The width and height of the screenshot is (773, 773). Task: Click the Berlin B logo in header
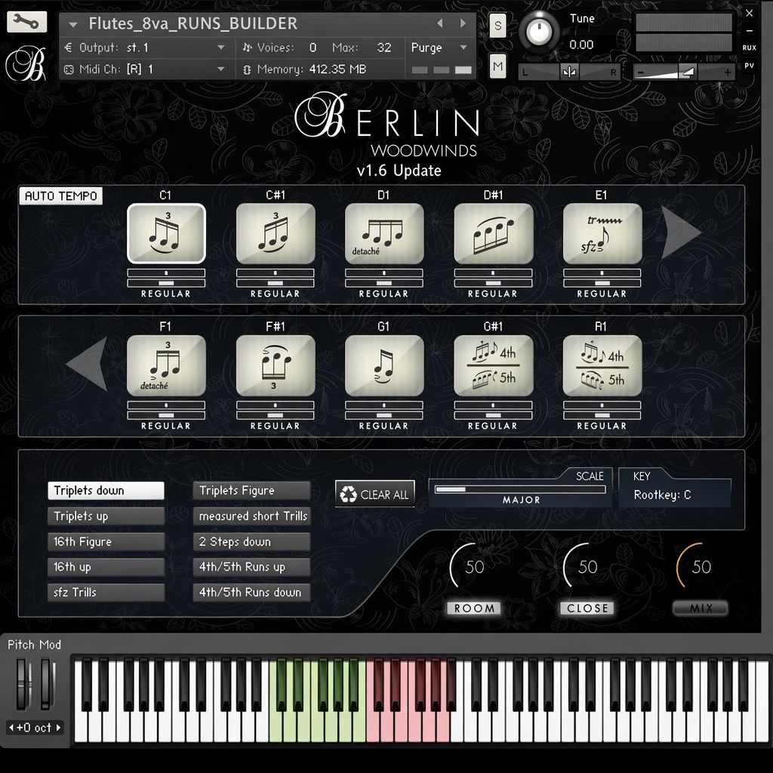(x=26, y=64)
